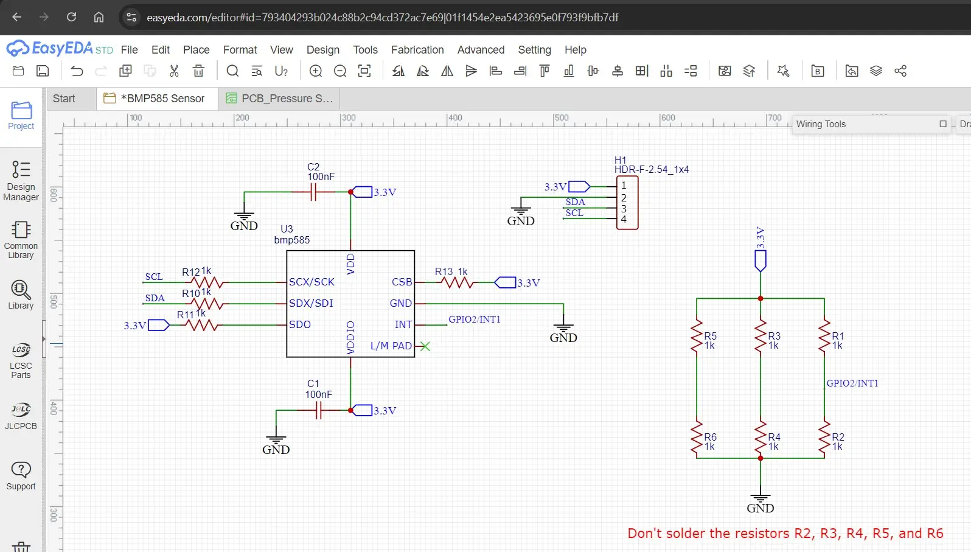Cut selection with the scissors icon
The width and height of the screenshot is (971, 552).
click(174, 71)
